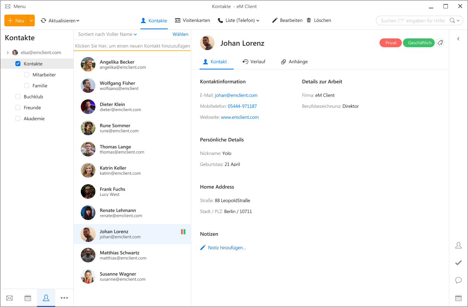Click the Löschen trash icon
Screen dimensions: 468x307
coord(309,20)
